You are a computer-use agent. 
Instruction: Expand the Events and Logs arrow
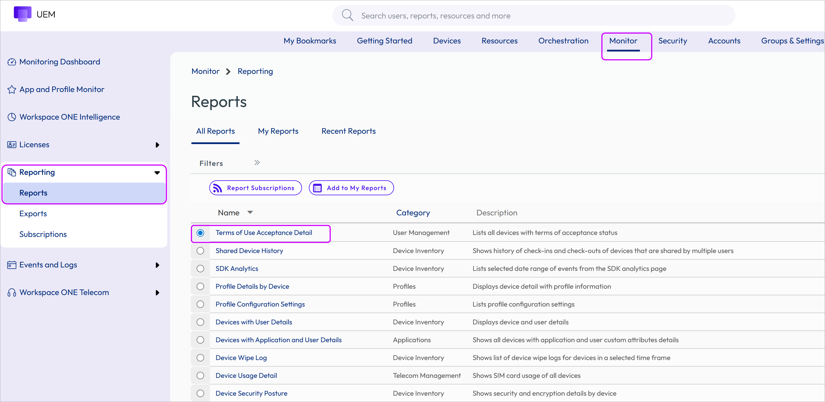point(157,265)
